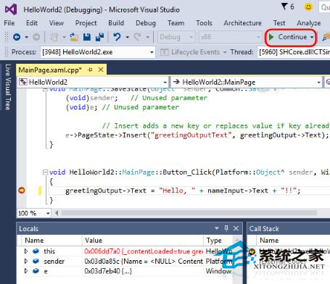
Task: Undo the last action
Action: click(117, 37)
